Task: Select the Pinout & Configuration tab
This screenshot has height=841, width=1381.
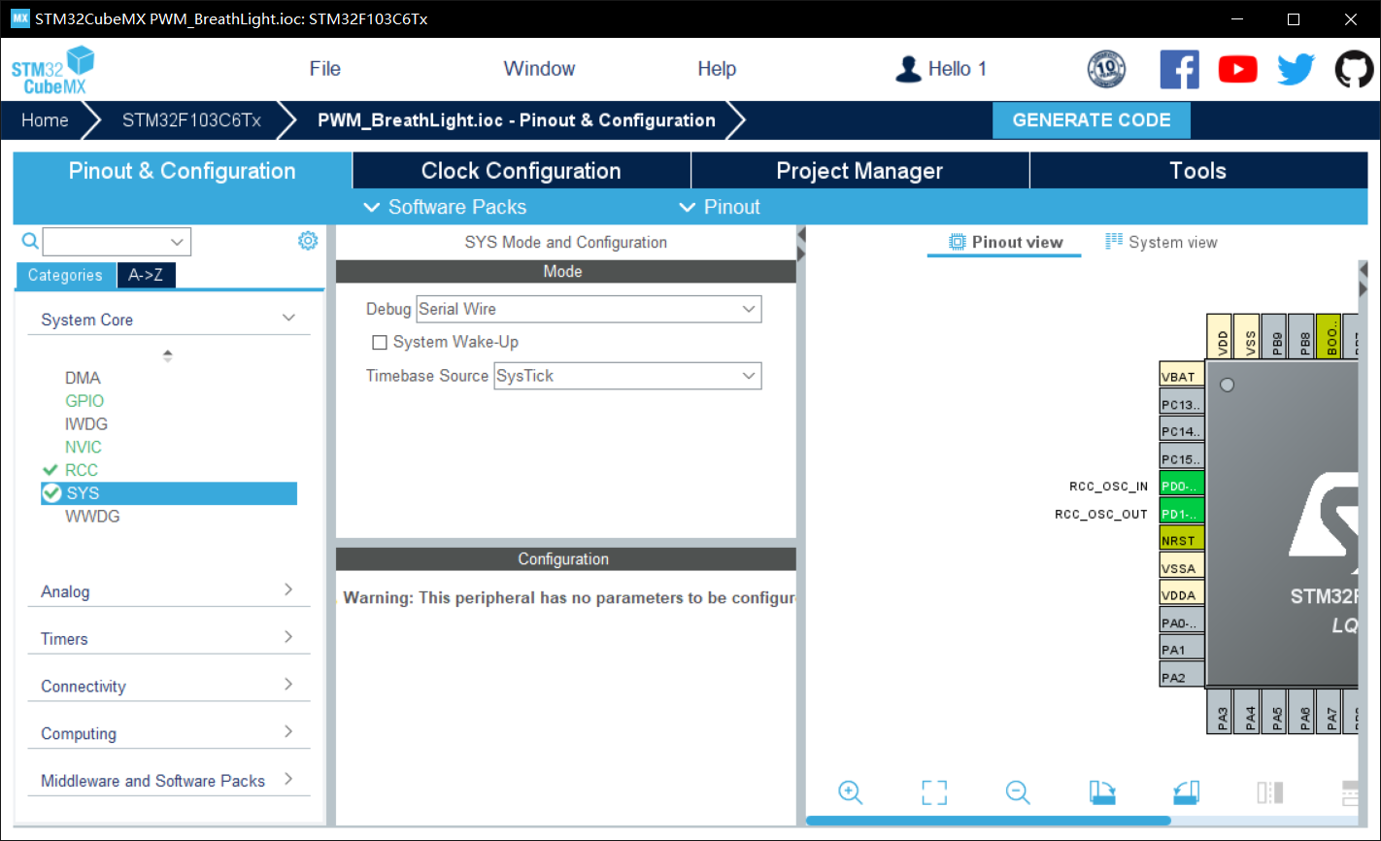Action: pos(183,171)
